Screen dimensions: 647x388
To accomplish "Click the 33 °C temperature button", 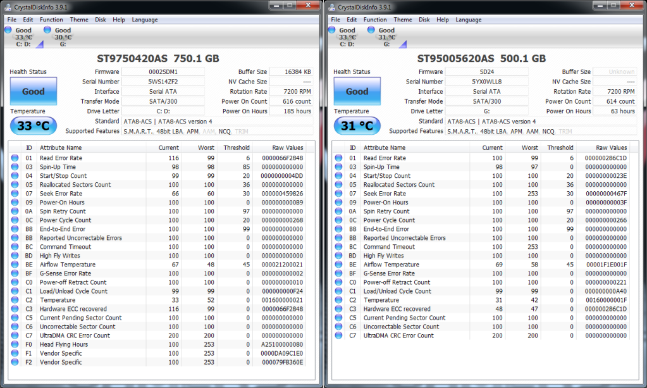I will 34,126.
